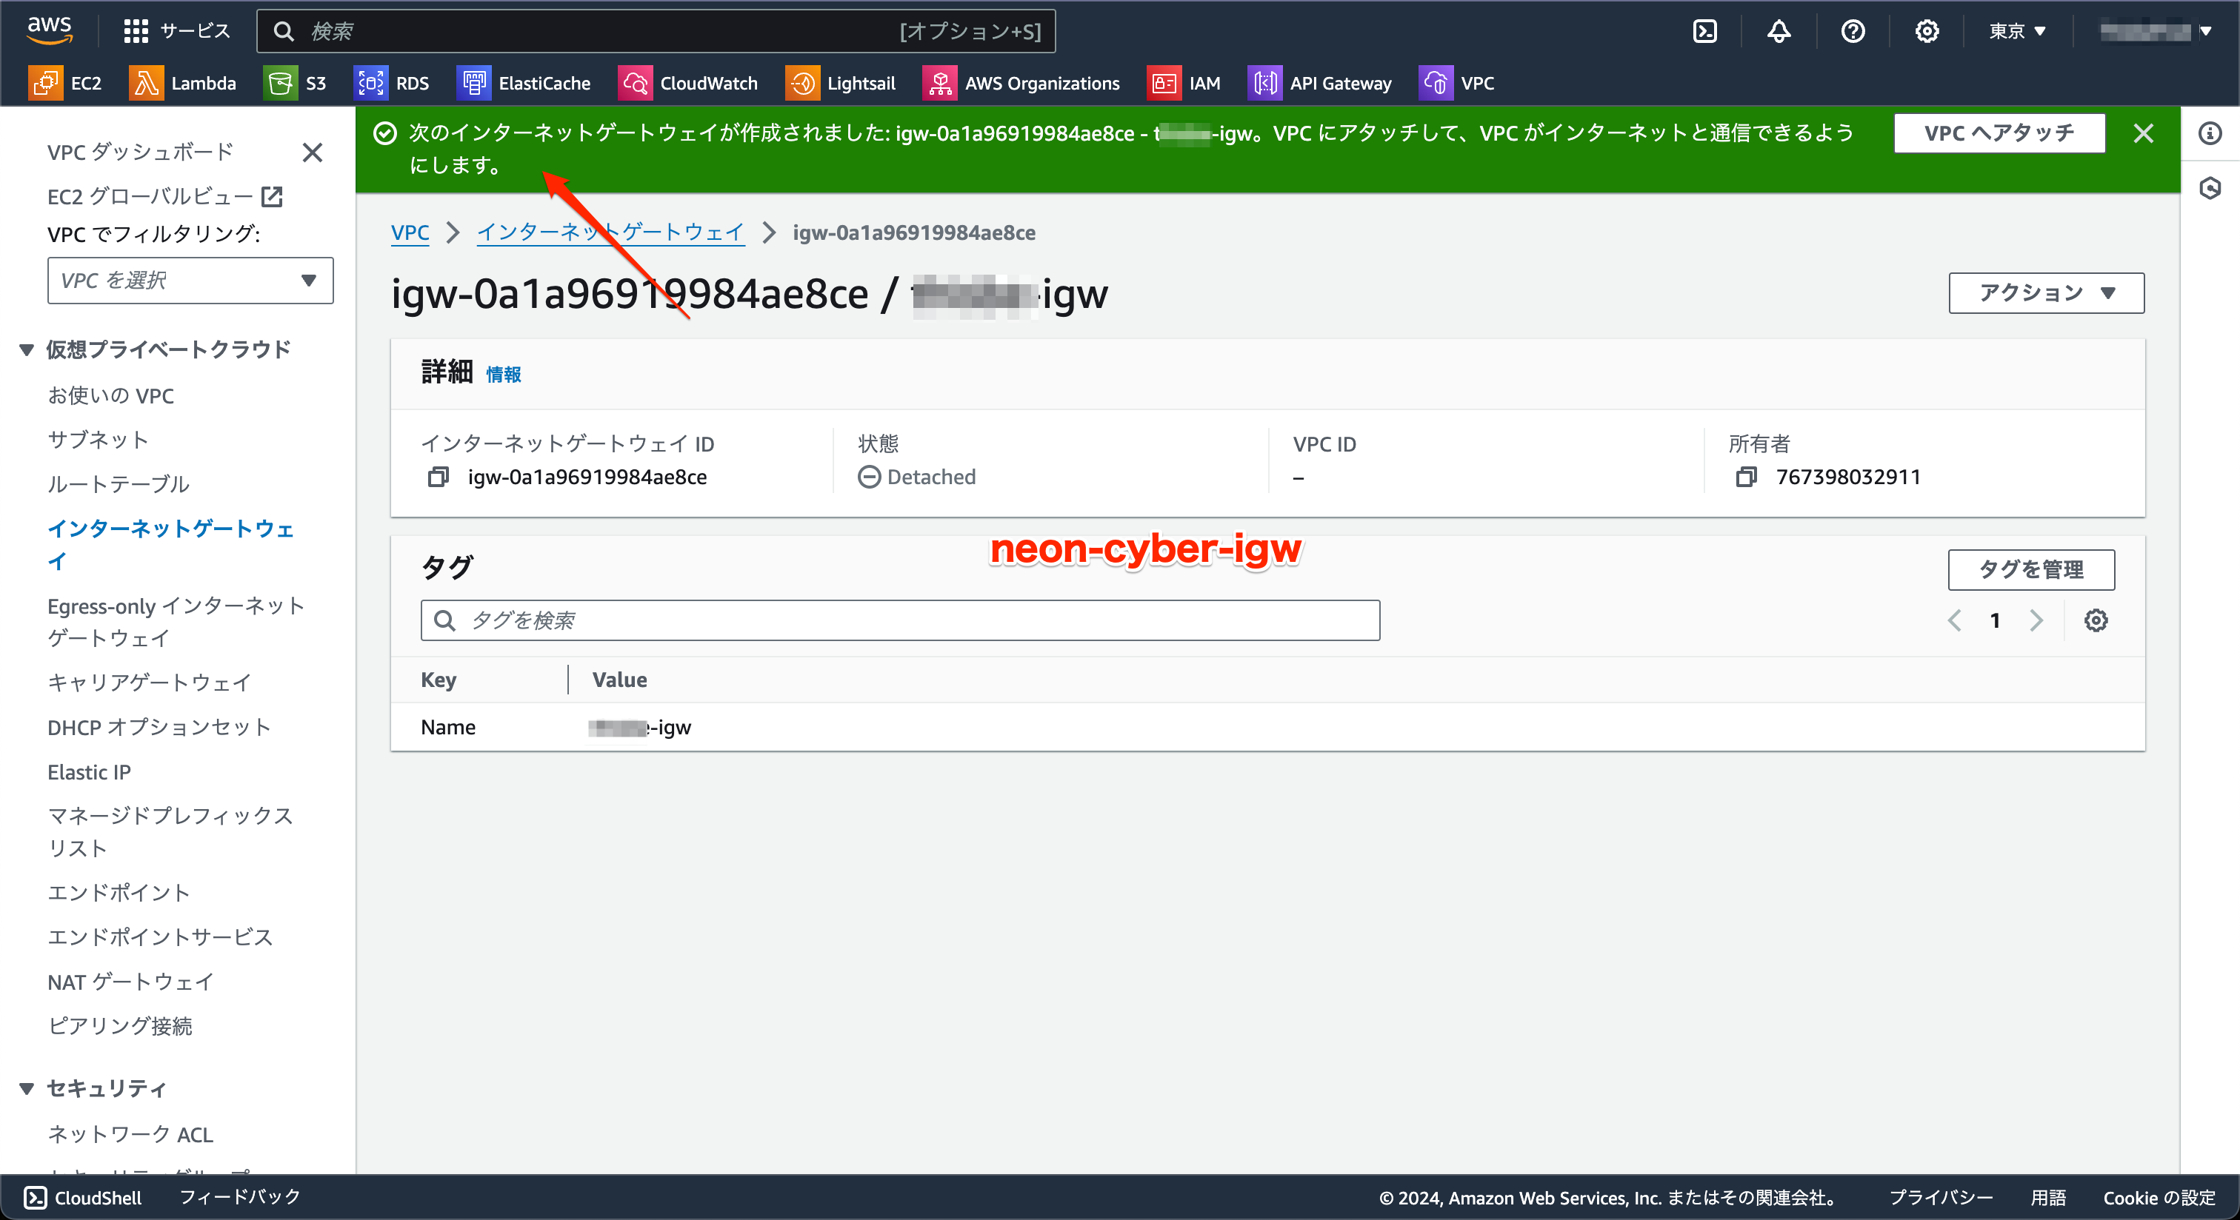Open CloudShell icon in top navigation bar
Screen dimensions: 2240x1220
(x=1704, y=31)
